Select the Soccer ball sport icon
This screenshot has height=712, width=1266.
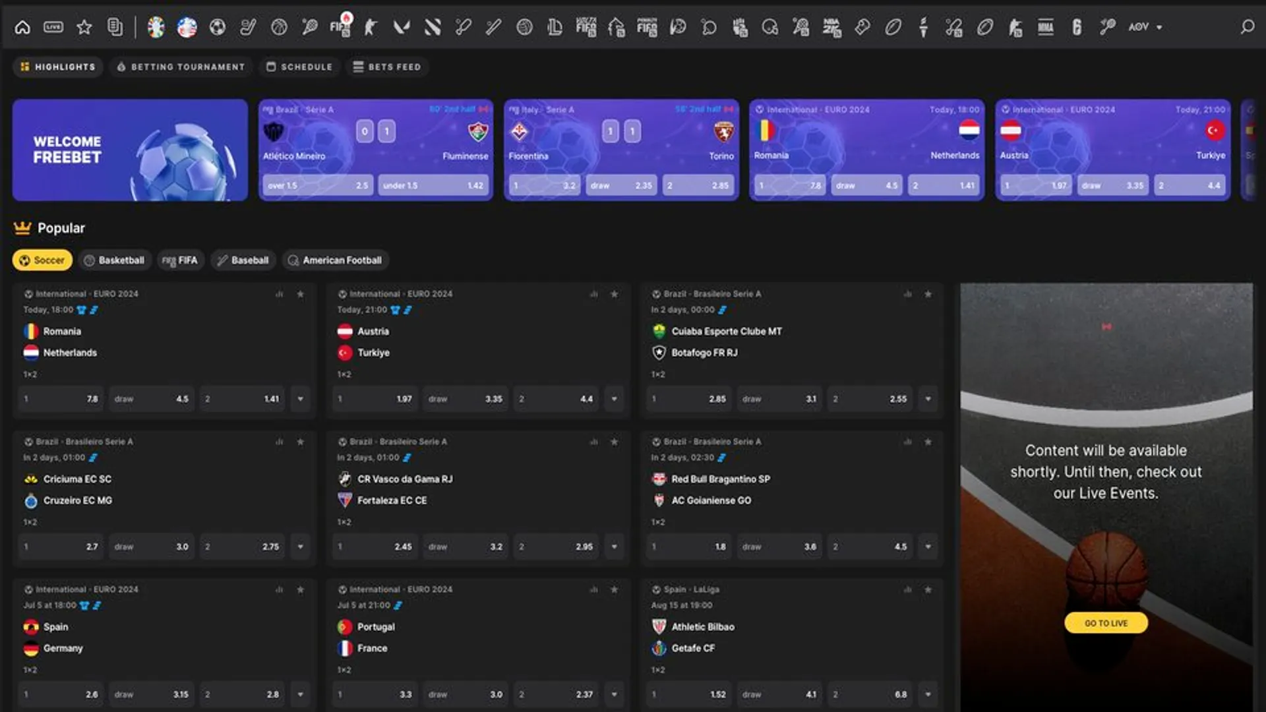click(218, 27)
